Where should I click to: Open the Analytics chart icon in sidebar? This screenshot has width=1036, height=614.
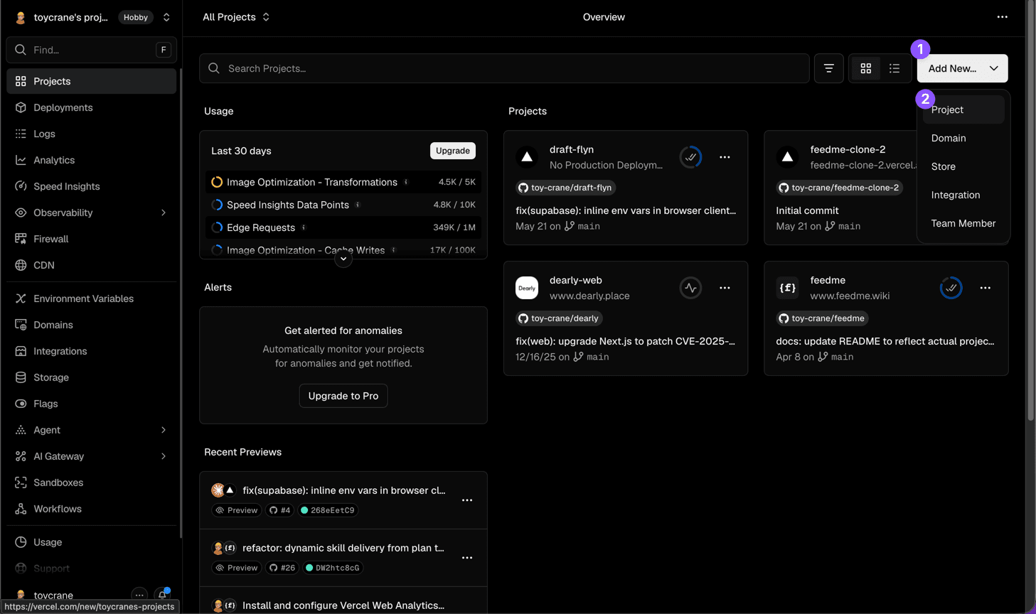pyautogui.click(x=21, y=160)
